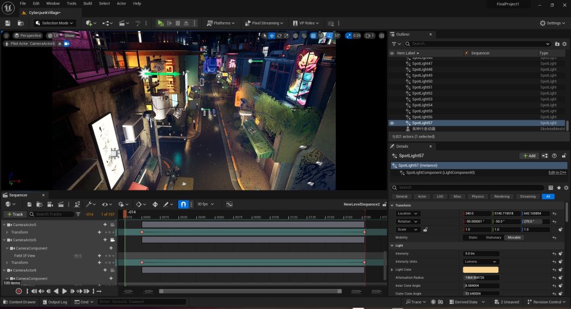Open the Actor menu
This screenshot has width=571, height=309.
tap(121, 3)
